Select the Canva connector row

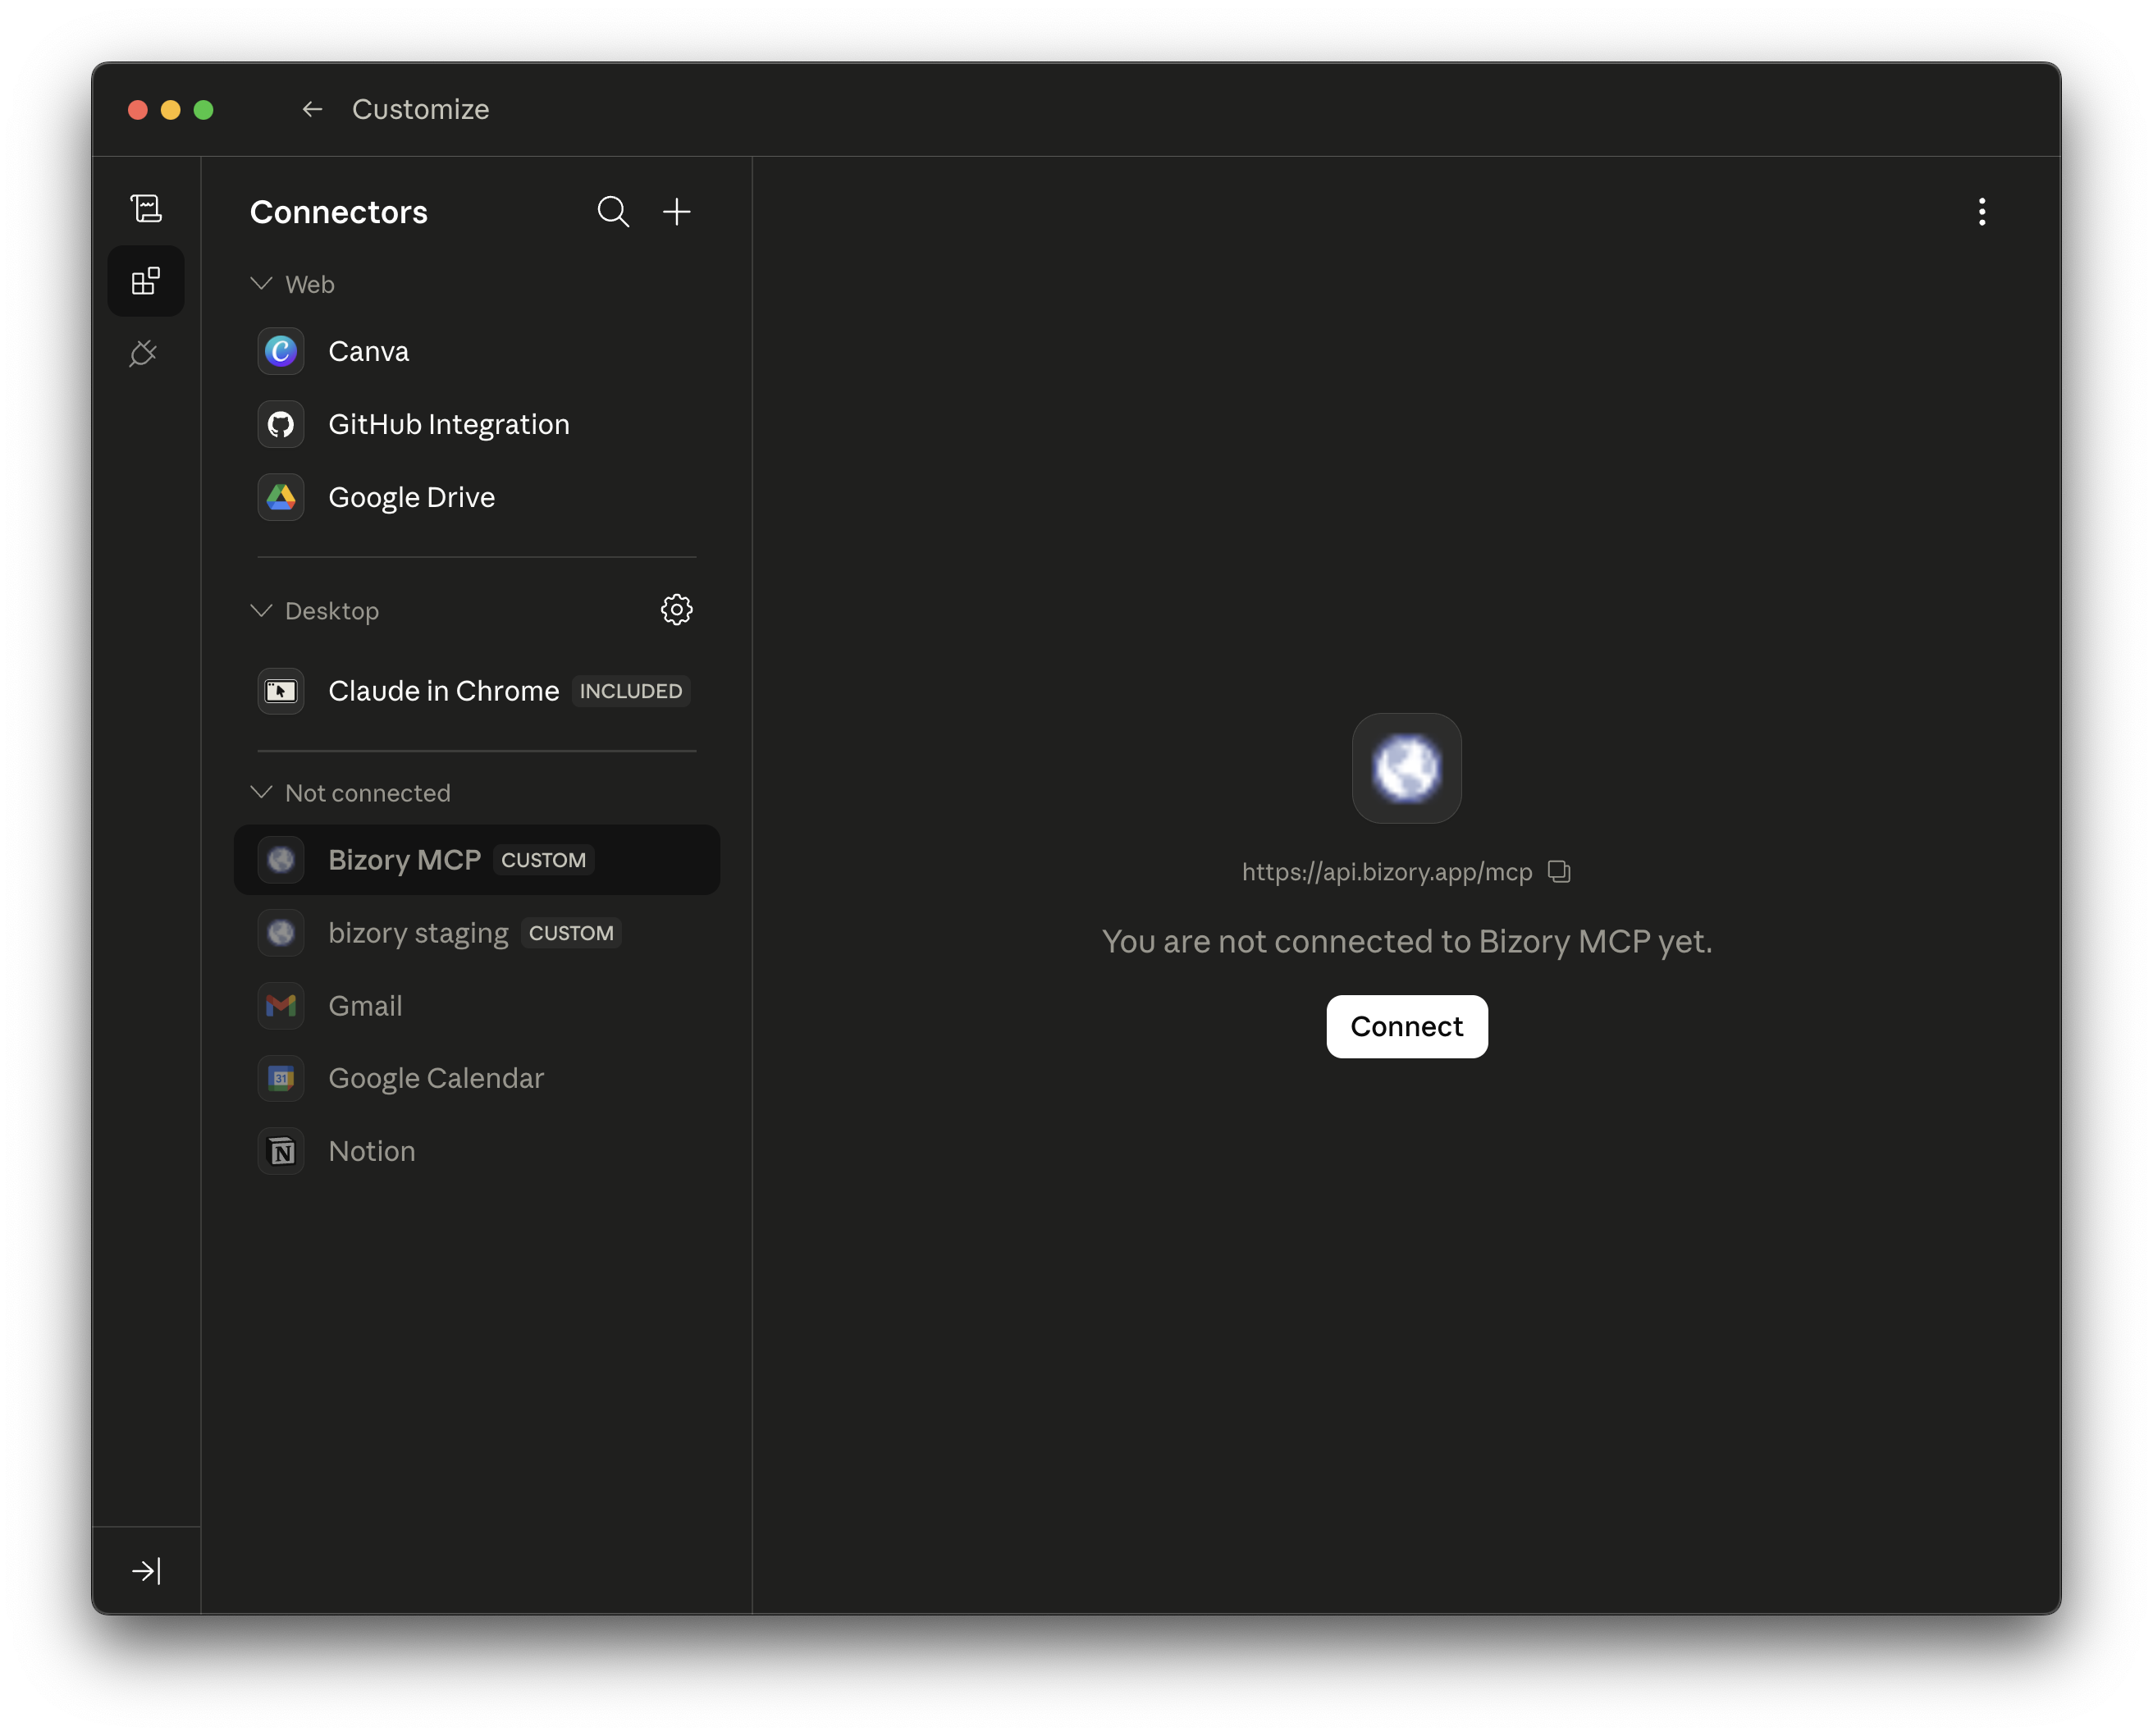[x=477, y=351]
